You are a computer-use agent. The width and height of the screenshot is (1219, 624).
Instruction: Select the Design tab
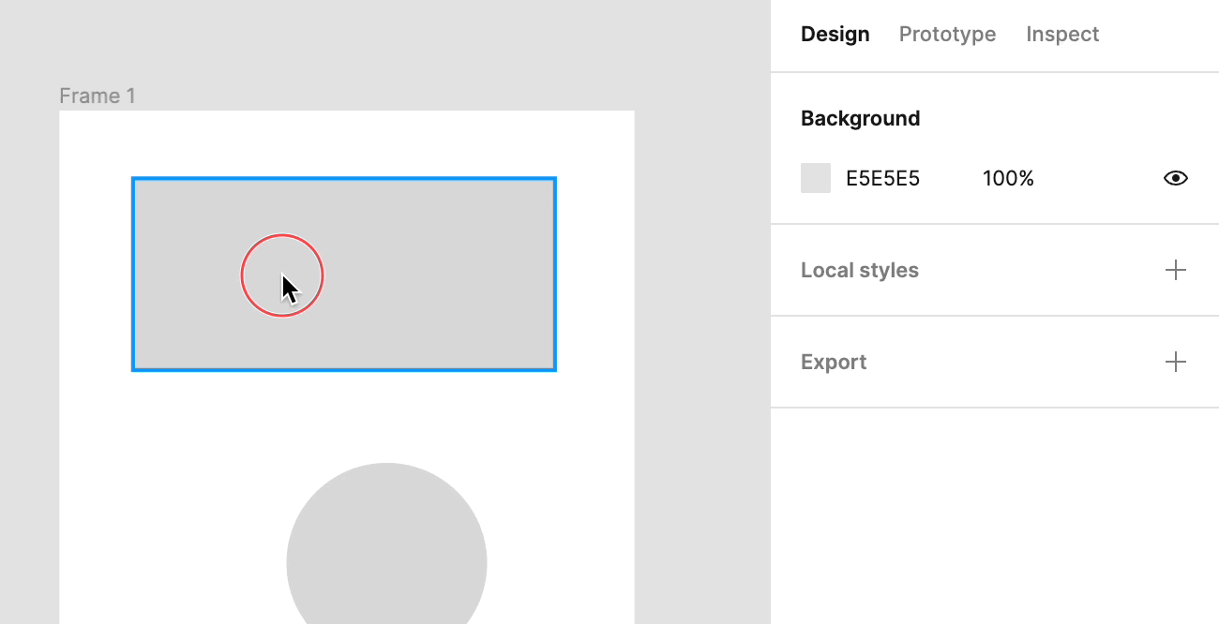point(835,34)
